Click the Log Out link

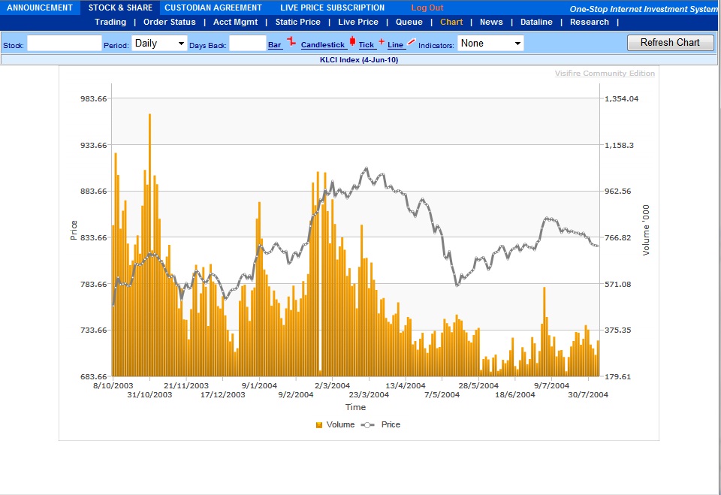[427, 8]
